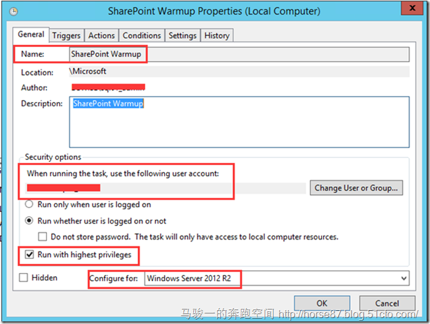The height and width of the screenshot is (324, 430).
Task: Enable Do not store password checkbox
Action: [42, 236]
